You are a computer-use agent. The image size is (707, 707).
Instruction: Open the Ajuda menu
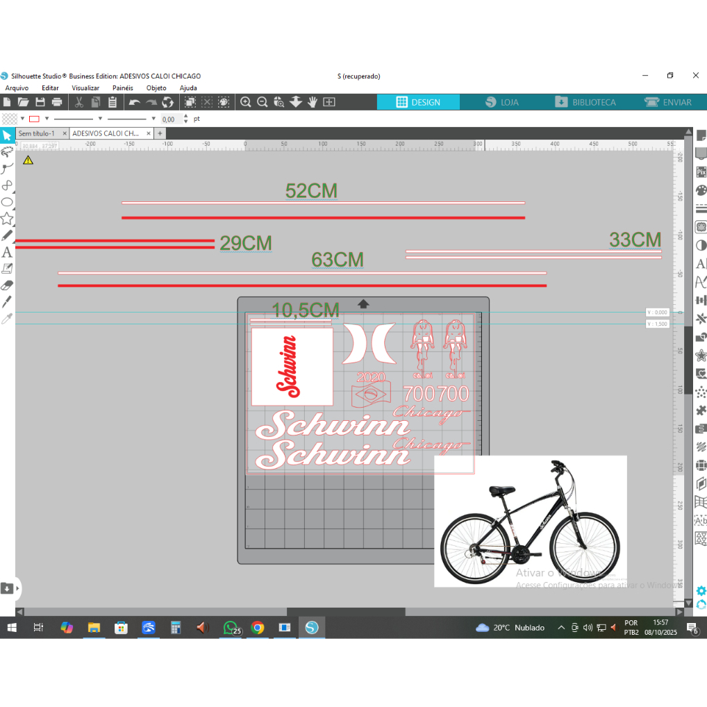click(x=188, y=88)
